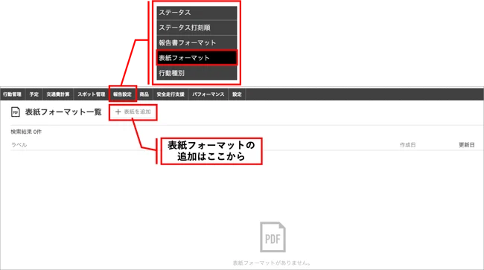The image size is (484, 270).
Task: Click the large PDF placeholder icon
Action: click(273, 237)
